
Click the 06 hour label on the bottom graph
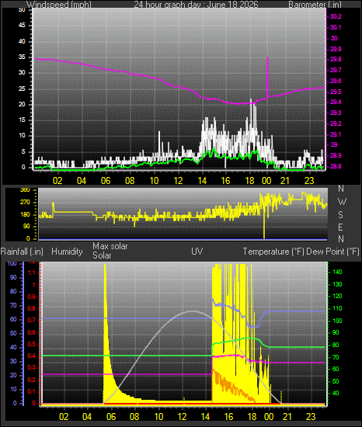(111, 417)
